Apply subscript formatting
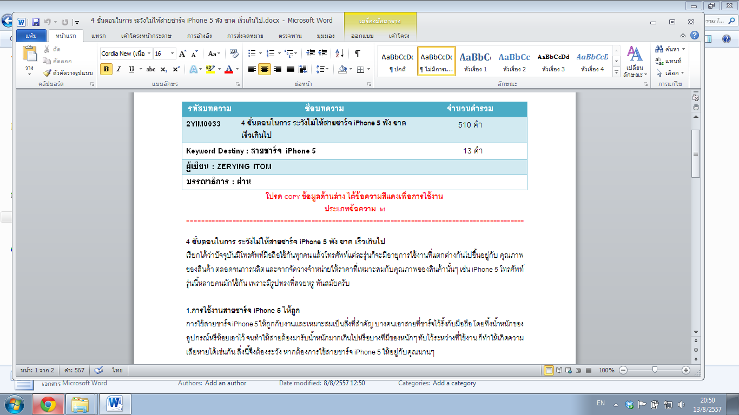 click(x=164, y=69)
